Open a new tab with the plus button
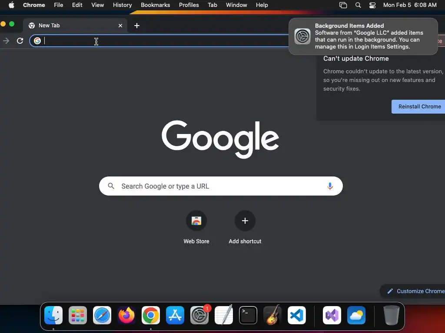The image size is (445, 333). [x=137, y=26]
